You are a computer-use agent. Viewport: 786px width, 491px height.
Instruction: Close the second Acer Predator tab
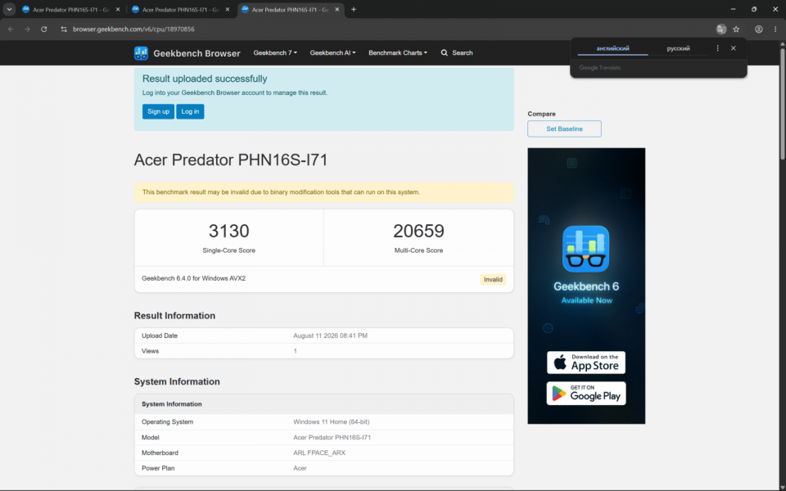tap(228, 10)
